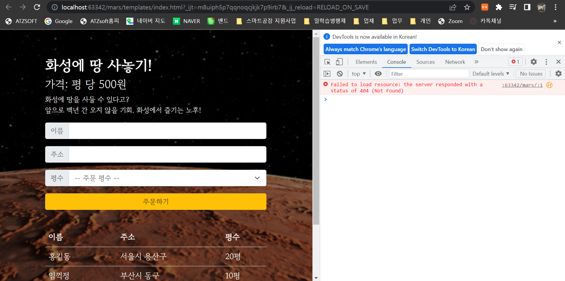The width and height of the screenshot is (565, 281).
Task: Toggle the browser side panel icon
Action: tap(527, 7)
